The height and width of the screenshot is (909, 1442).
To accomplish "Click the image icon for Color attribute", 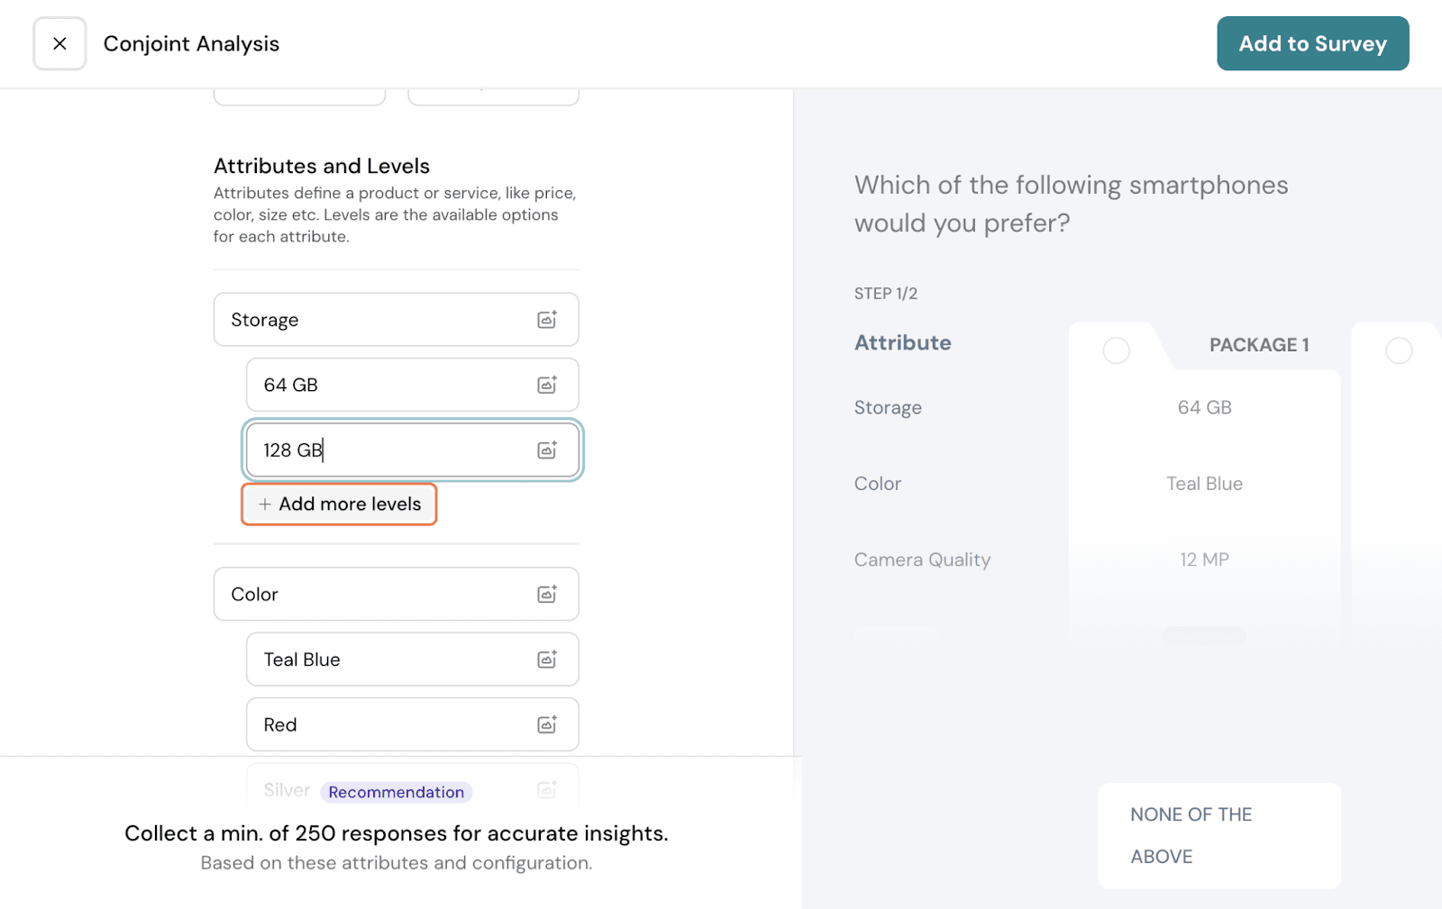I will click(x=547, y=594).
